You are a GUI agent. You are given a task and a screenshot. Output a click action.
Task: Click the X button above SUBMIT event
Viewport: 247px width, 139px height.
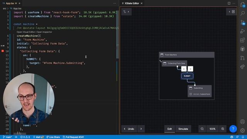[x=190, y=69]
